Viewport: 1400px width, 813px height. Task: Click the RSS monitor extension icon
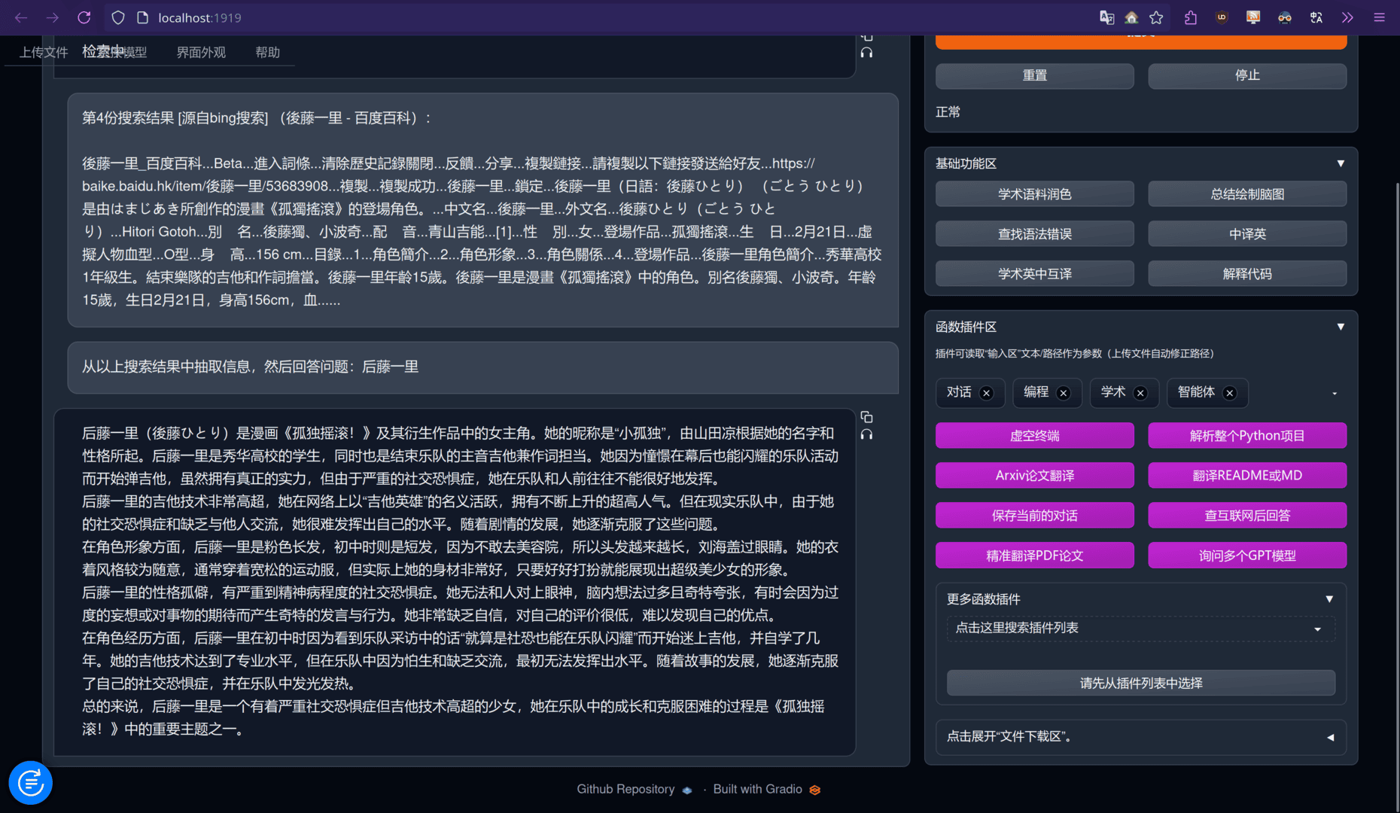[x=1253, y=17]
